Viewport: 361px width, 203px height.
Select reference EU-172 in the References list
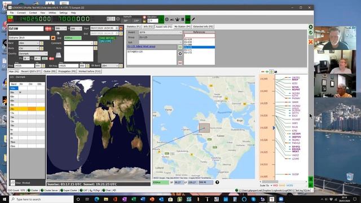[188, 52]
